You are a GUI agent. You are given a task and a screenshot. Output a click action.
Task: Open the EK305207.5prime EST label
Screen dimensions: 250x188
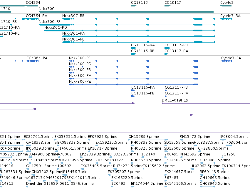point(124,172)
